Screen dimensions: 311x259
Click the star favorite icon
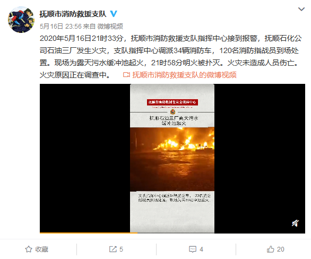click(x=29, y=249)
